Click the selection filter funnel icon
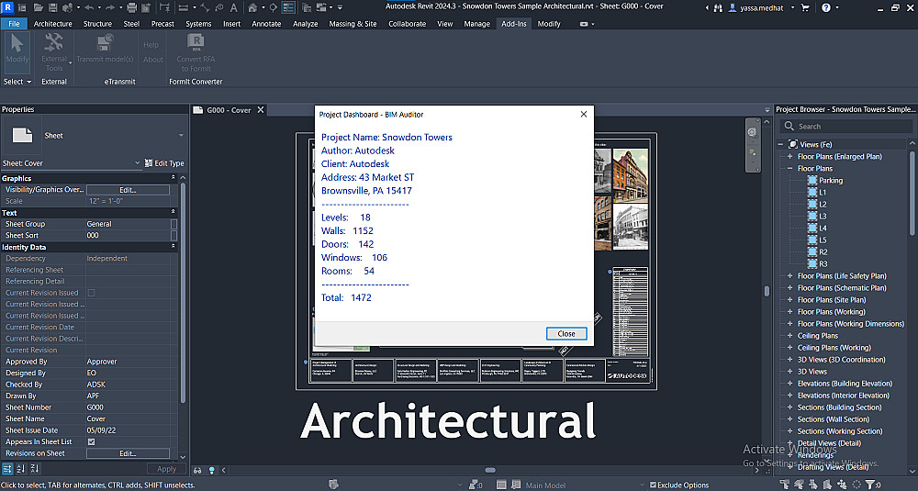 [870, 485]
